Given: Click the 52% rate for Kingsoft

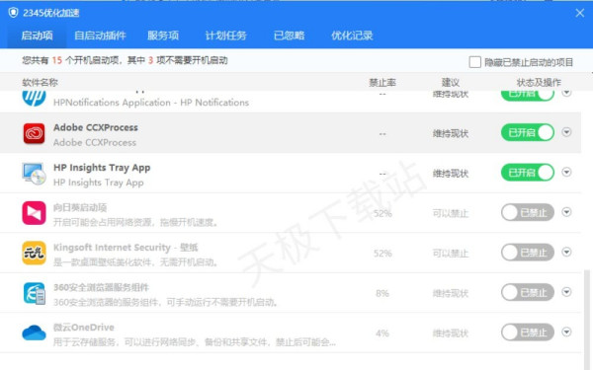Looking at the screenshot, I should coord(382,254).
